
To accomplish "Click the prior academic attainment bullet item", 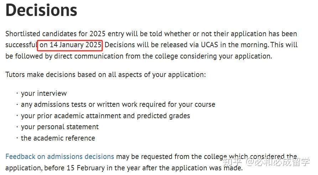I will click(x=105, y=116).
